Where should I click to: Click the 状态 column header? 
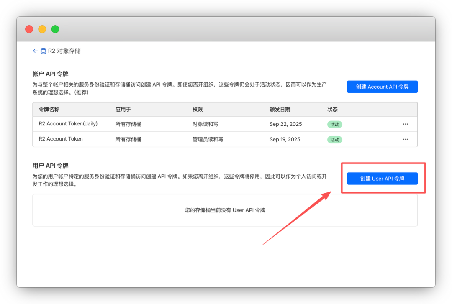332,109
